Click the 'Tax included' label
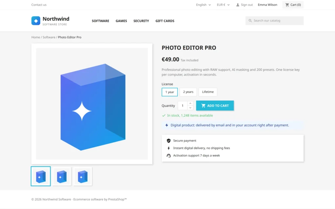 189,60
